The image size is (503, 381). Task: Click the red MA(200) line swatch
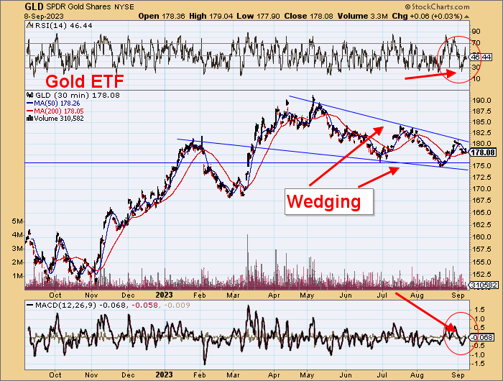(30, 111)
